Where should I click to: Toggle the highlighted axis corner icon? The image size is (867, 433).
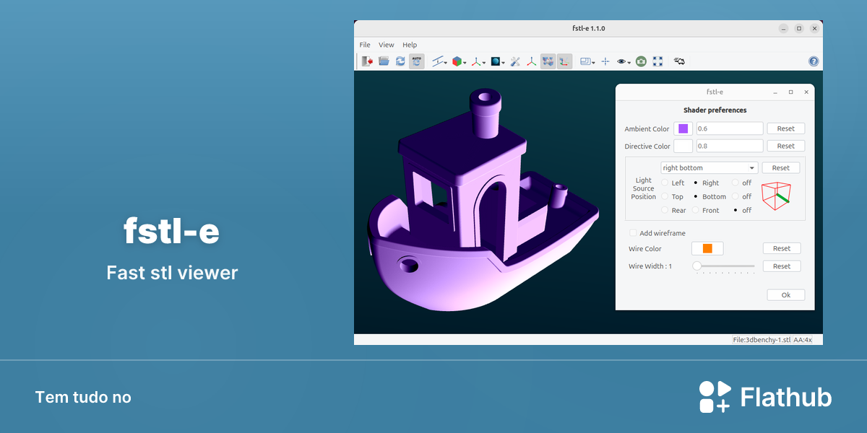[x=565, y=61]
